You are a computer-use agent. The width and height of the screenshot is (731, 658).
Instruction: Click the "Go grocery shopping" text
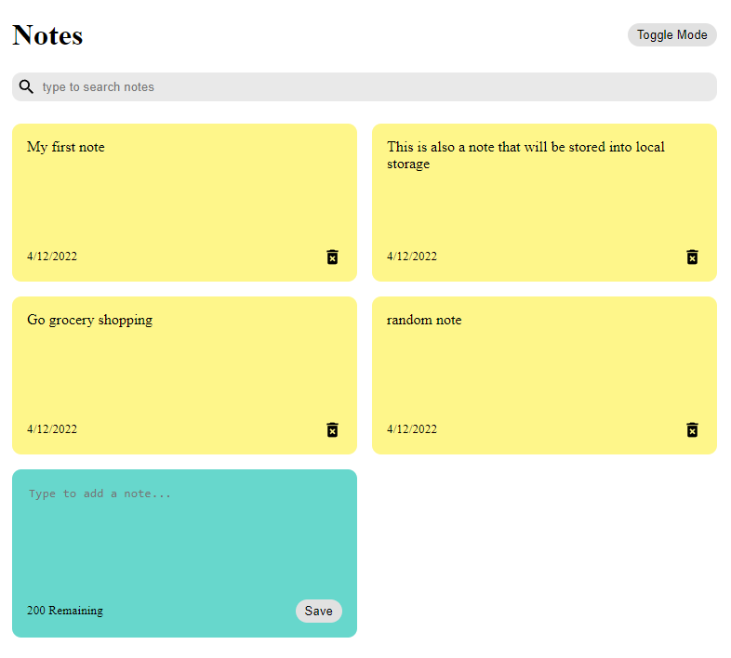pos(89,320)
